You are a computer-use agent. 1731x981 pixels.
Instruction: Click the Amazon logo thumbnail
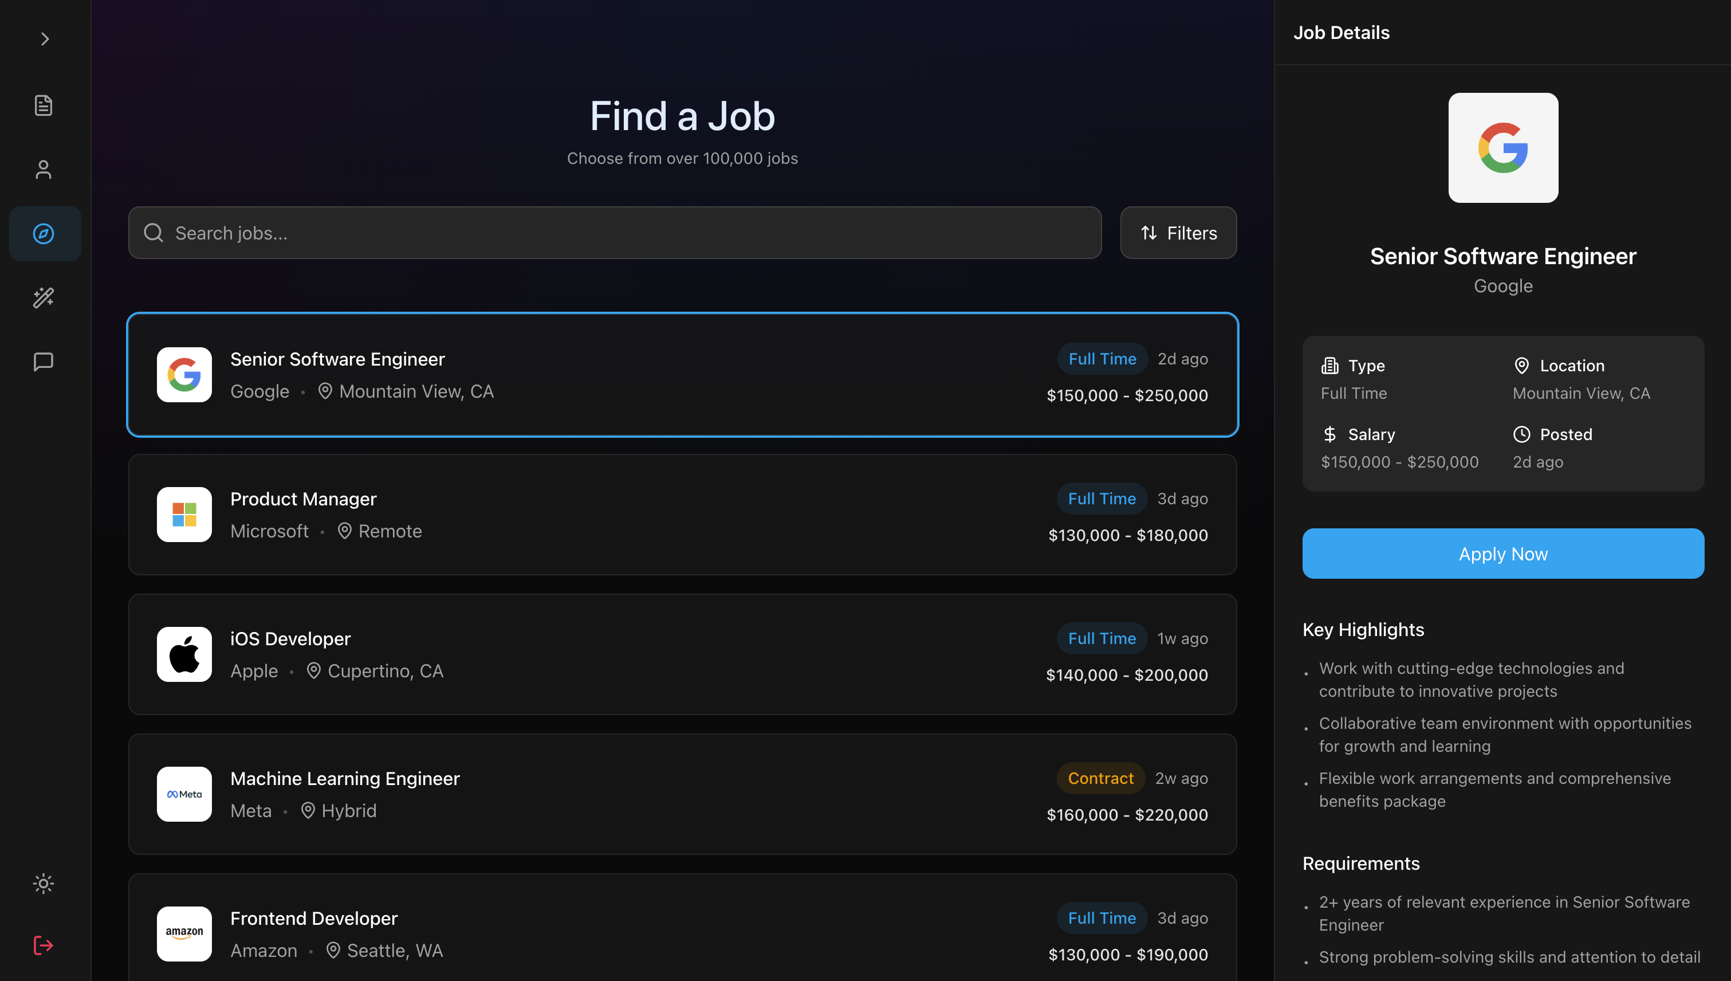pyautogui.click(x=184, y=934)
